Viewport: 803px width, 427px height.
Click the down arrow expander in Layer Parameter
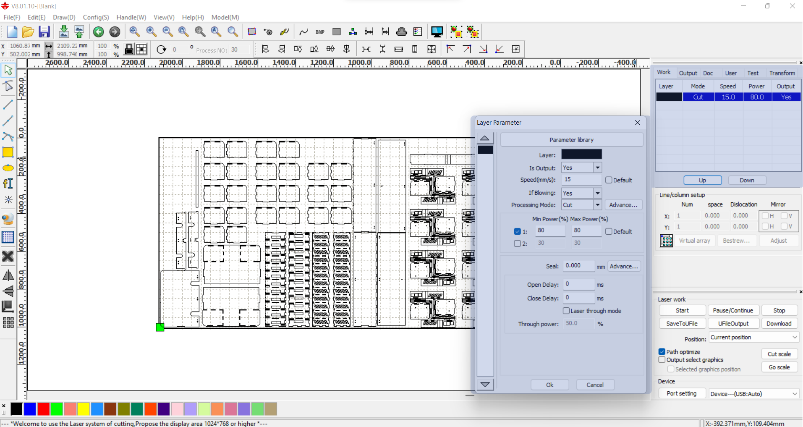point(485,385)
